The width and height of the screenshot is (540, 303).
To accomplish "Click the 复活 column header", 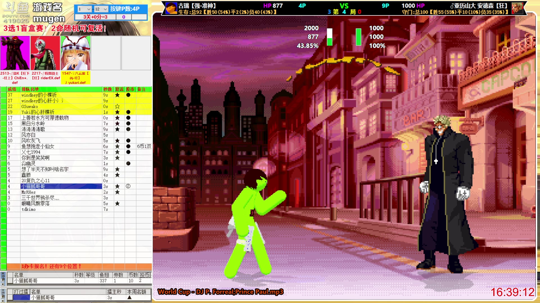I will [x=119, y=89].
